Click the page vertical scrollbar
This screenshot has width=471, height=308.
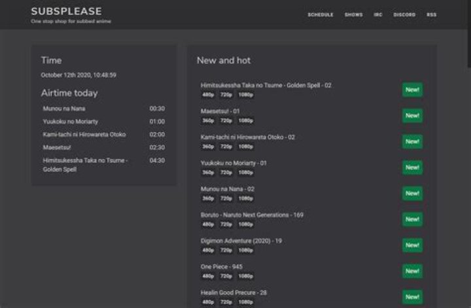(468, 33)
